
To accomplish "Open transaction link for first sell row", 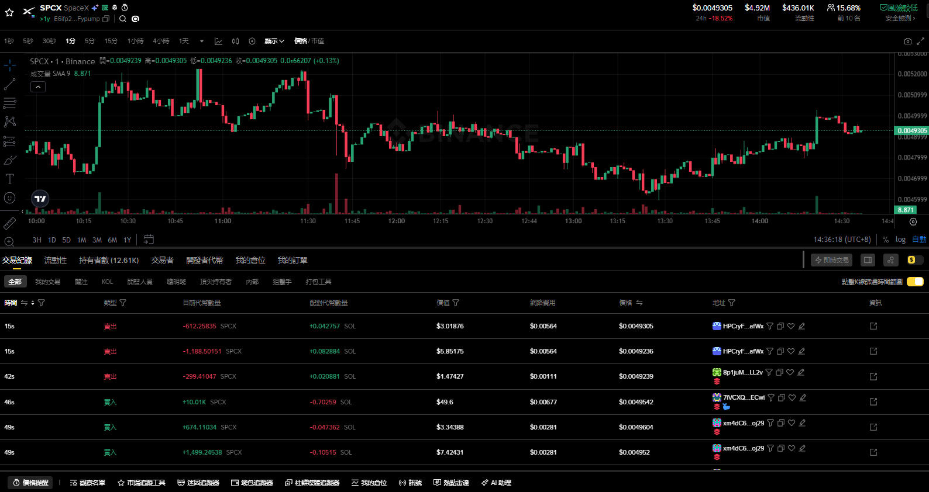I will [x=873, y=326].
